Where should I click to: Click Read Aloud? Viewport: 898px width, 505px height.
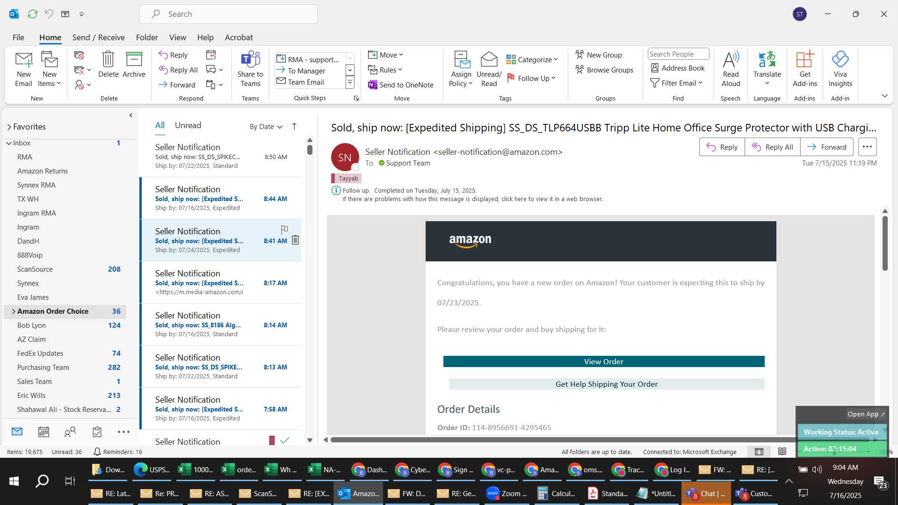click(731, 69)
